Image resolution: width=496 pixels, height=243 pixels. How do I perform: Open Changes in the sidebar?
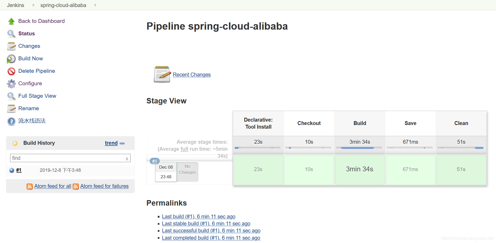[x=29, y=46]
